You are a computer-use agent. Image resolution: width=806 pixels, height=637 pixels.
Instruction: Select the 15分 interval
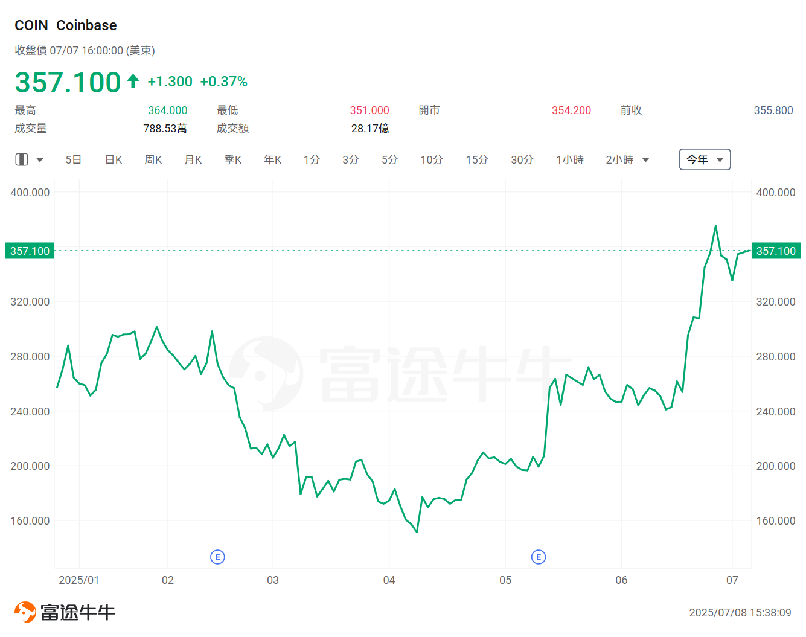[476, 159]
